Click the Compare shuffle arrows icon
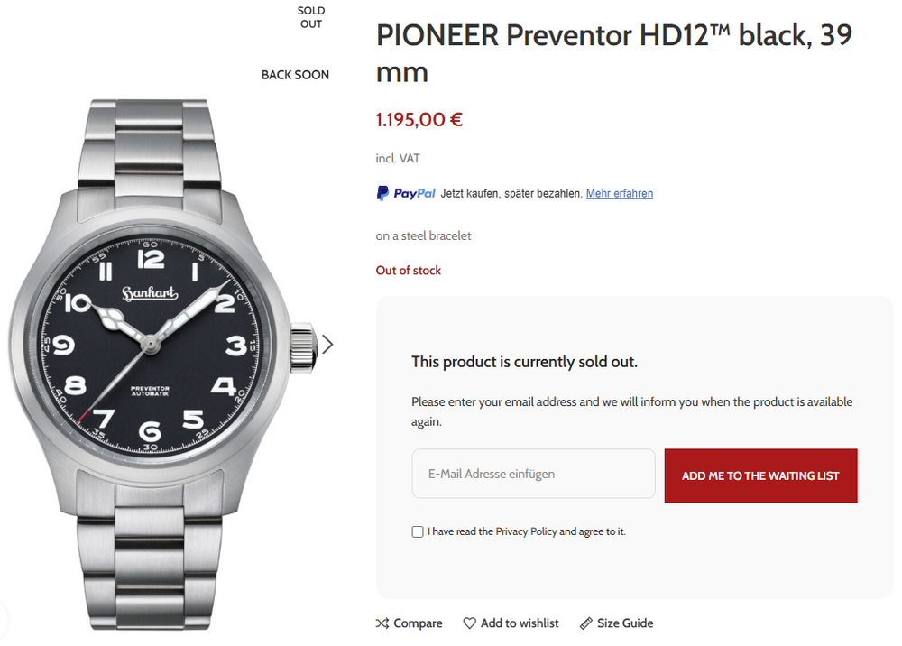Viewport: 902px width, 646px height. coord(382,623)
